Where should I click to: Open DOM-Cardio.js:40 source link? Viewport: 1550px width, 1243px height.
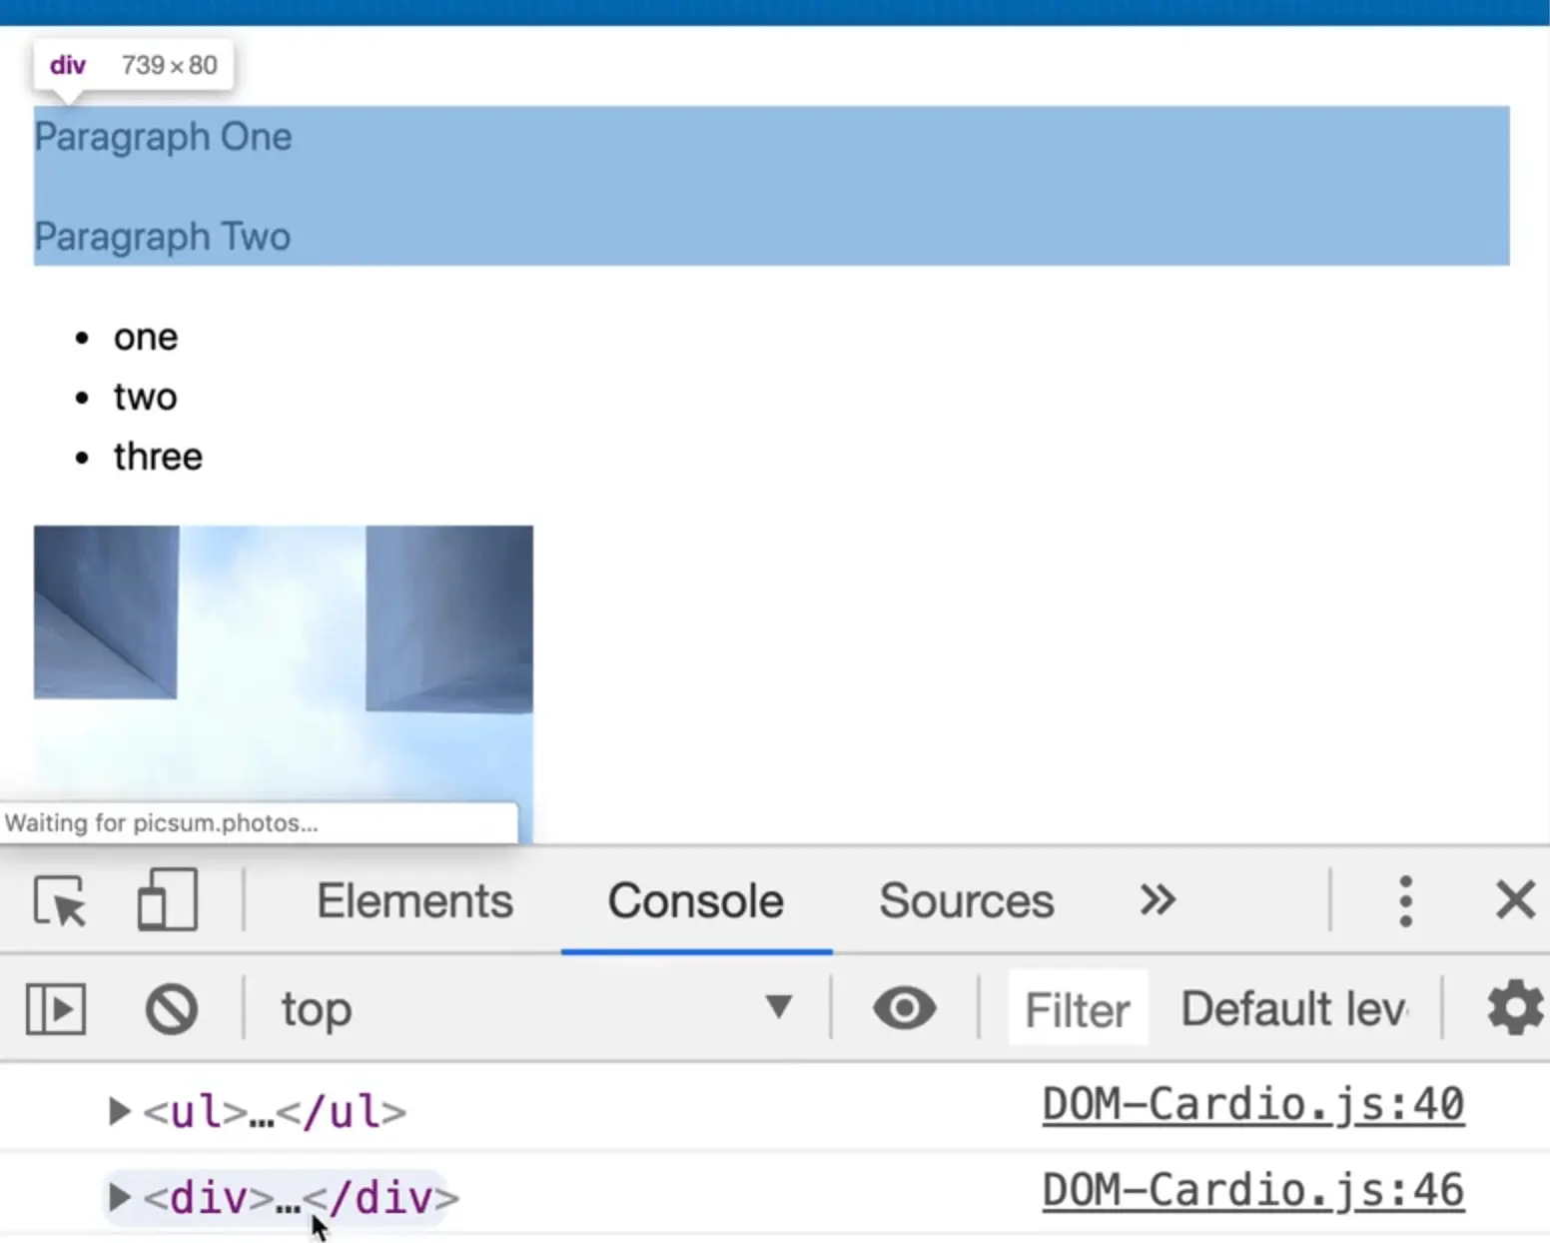(1252, 1105)
